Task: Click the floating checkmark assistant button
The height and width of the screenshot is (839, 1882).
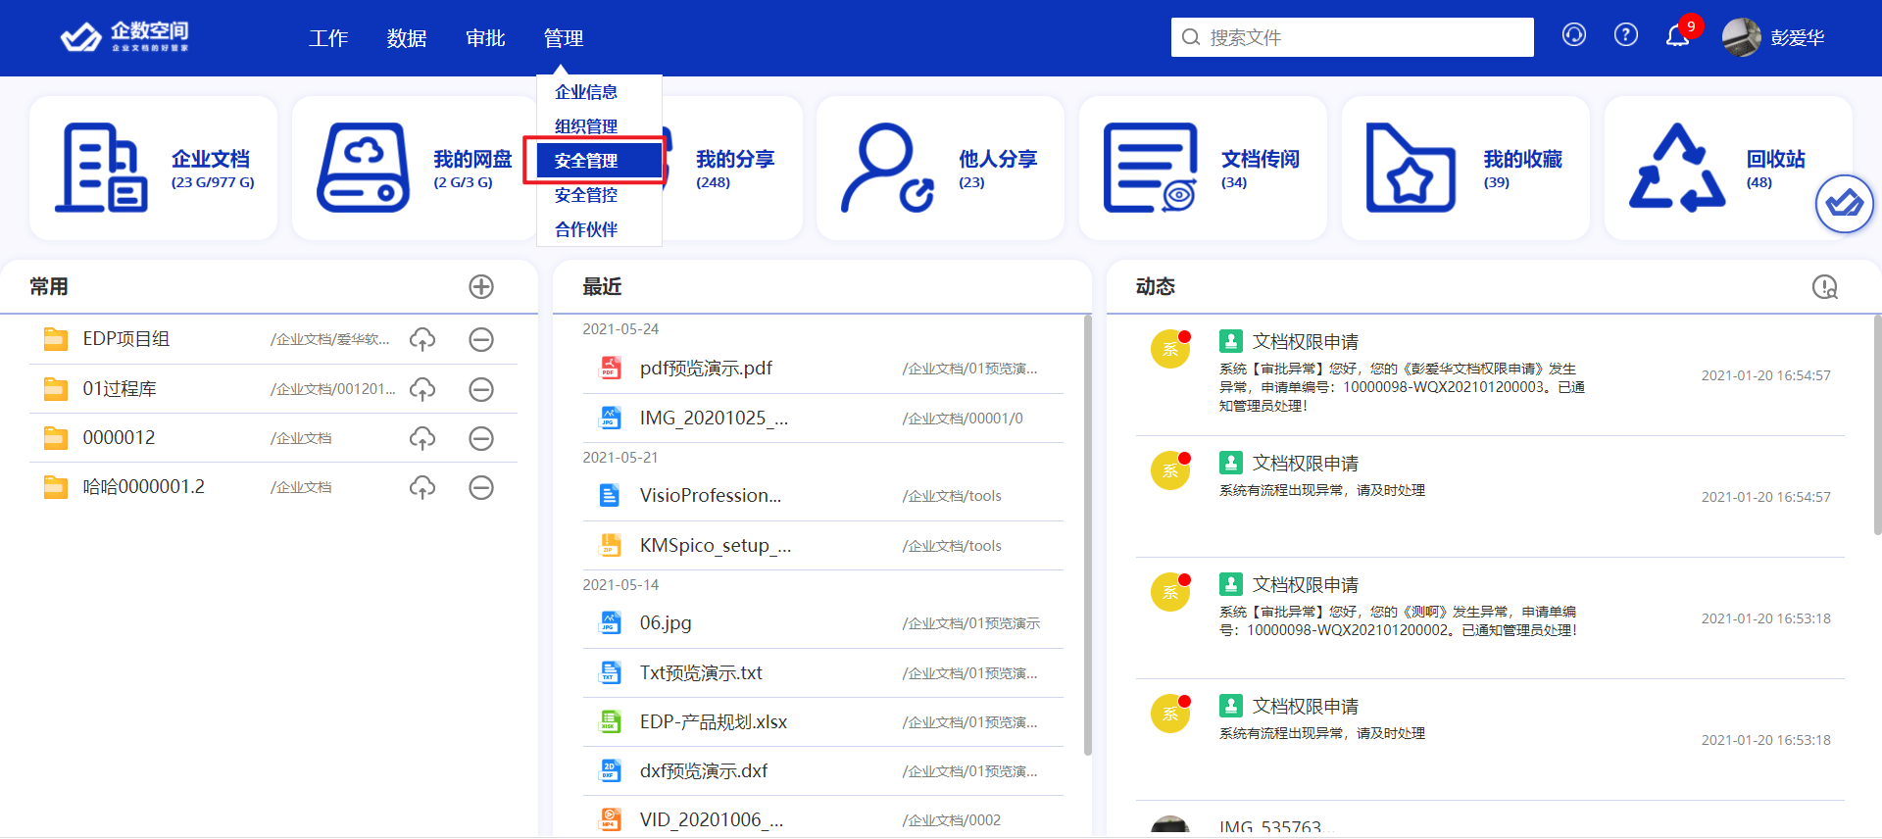Action: 1844,204
